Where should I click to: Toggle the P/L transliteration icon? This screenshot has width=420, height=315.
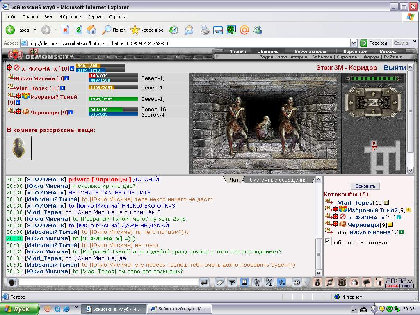click(269, 282)
